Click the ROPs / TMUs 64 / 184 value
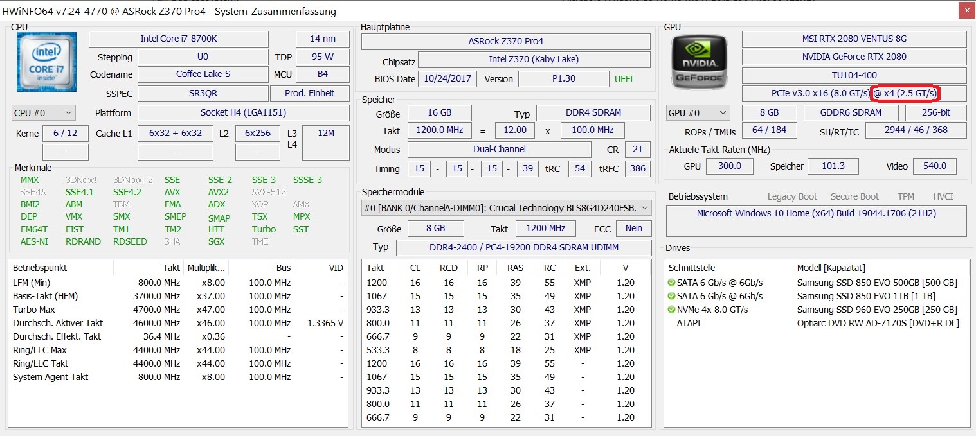Image resolution: width=976 pixels, height=436 pixels. (770, 130)
